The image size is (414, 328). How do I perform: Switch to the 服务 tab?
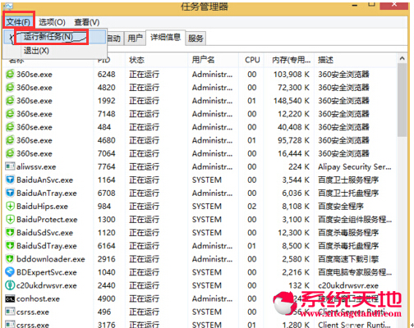click(x=195, y=39)
